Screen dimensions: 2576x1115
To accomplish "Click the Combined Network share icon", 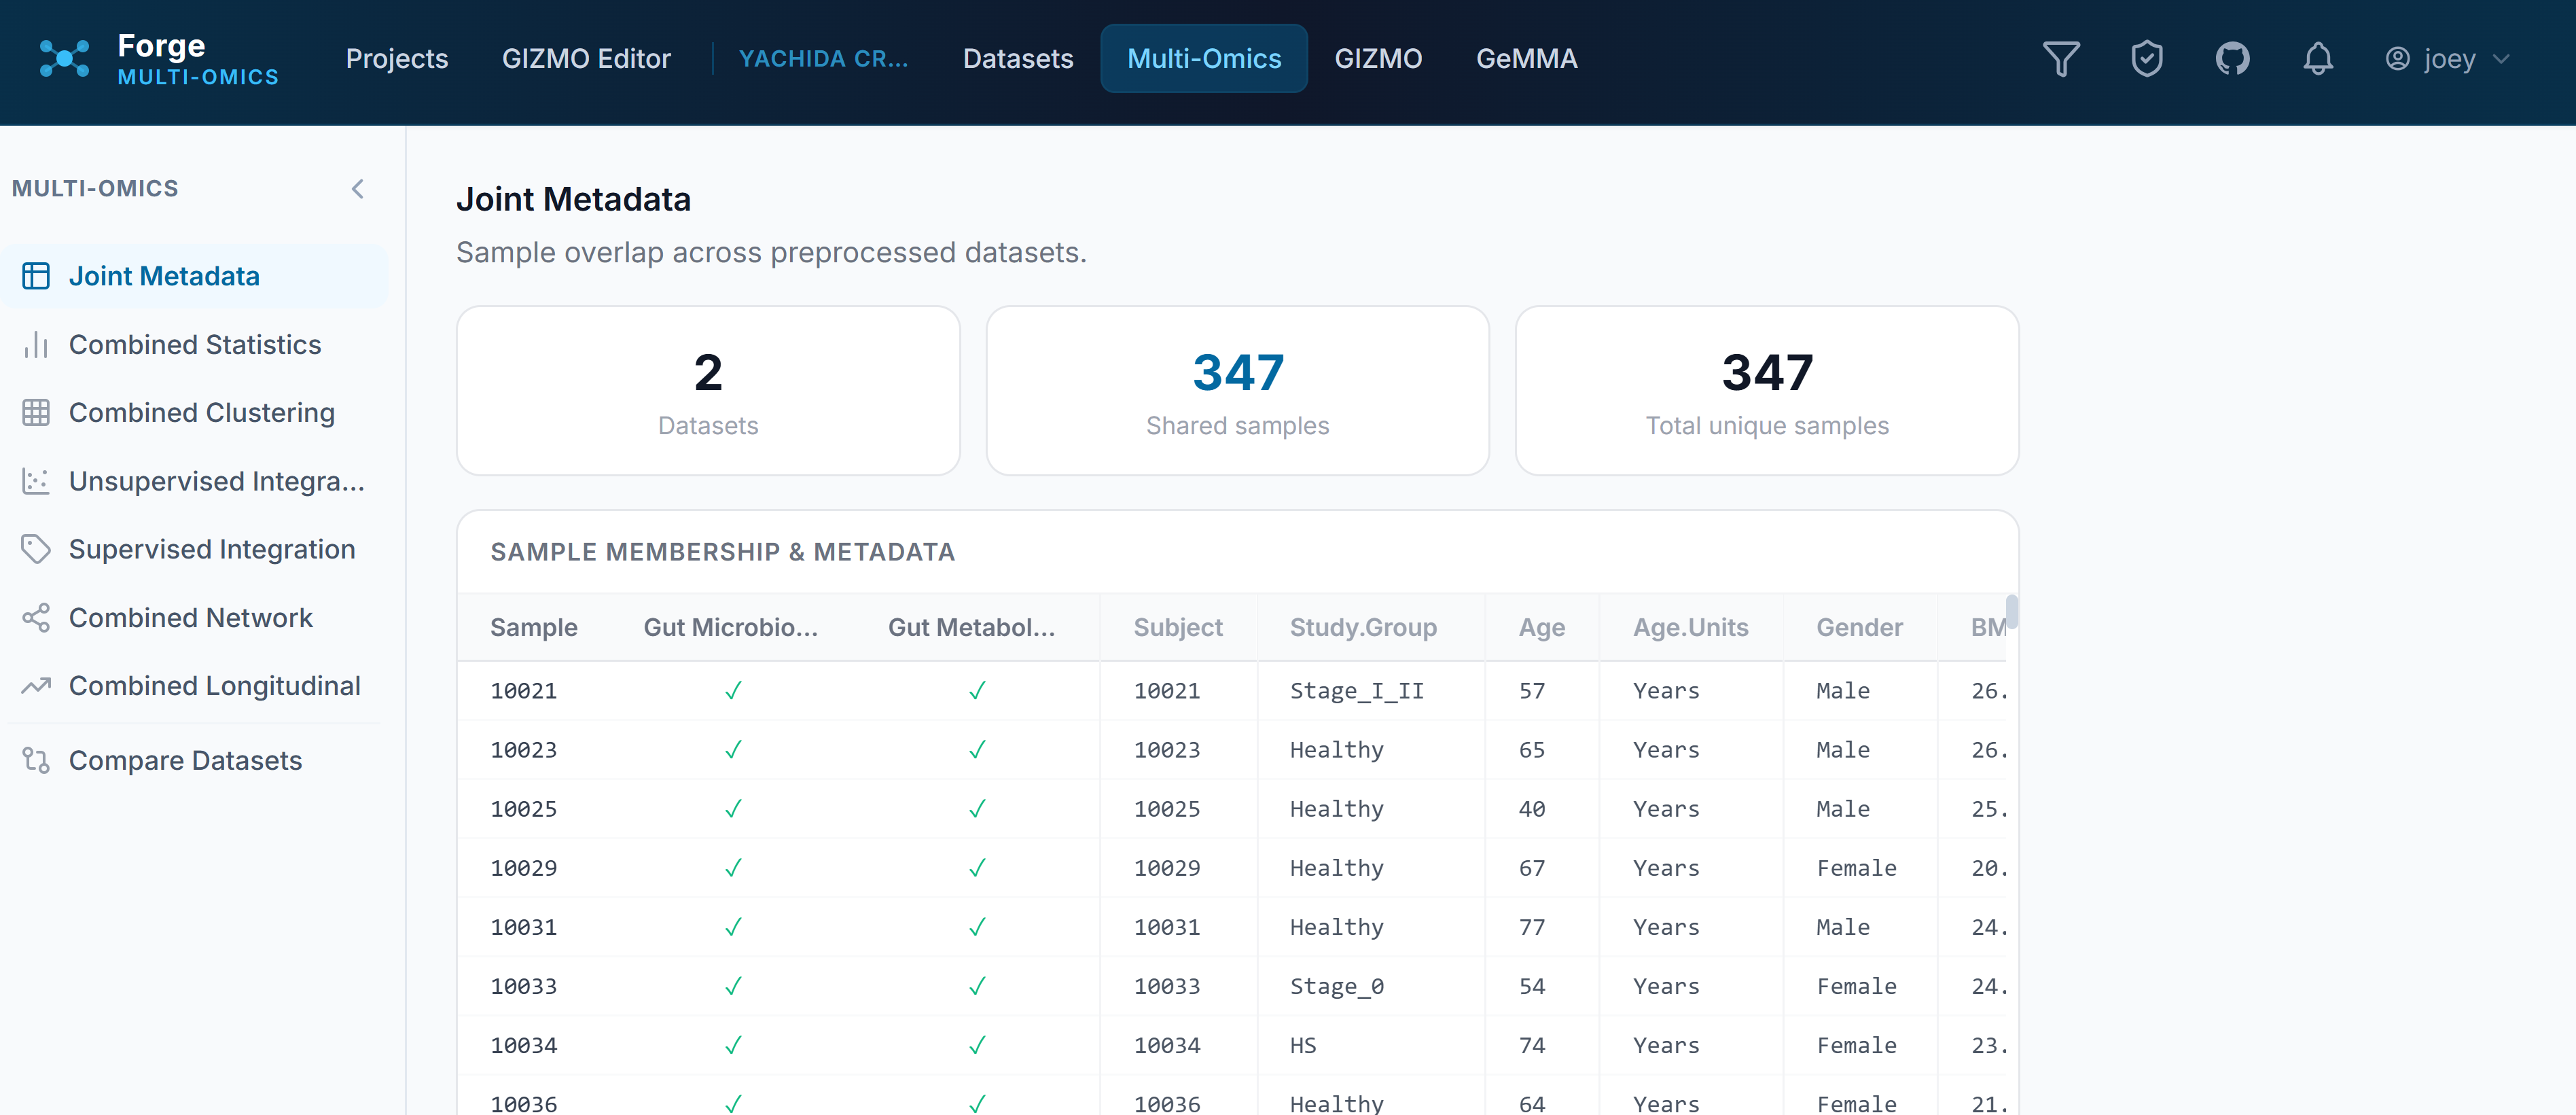I will (37, 617).
